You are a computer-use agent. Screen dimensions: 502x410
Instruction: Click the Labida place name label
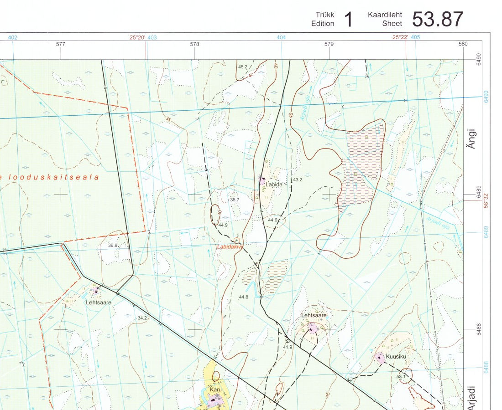pos(275,184)
